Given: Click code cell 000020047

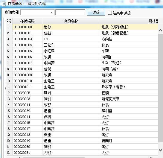Looking at the screenshot, I should tap(28, 129).
